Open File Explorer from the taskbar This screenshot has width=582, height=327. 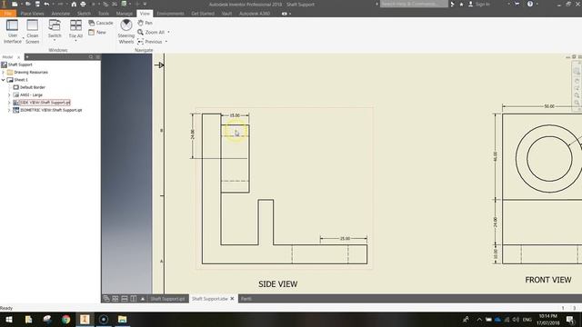click(x=122, y=319)
